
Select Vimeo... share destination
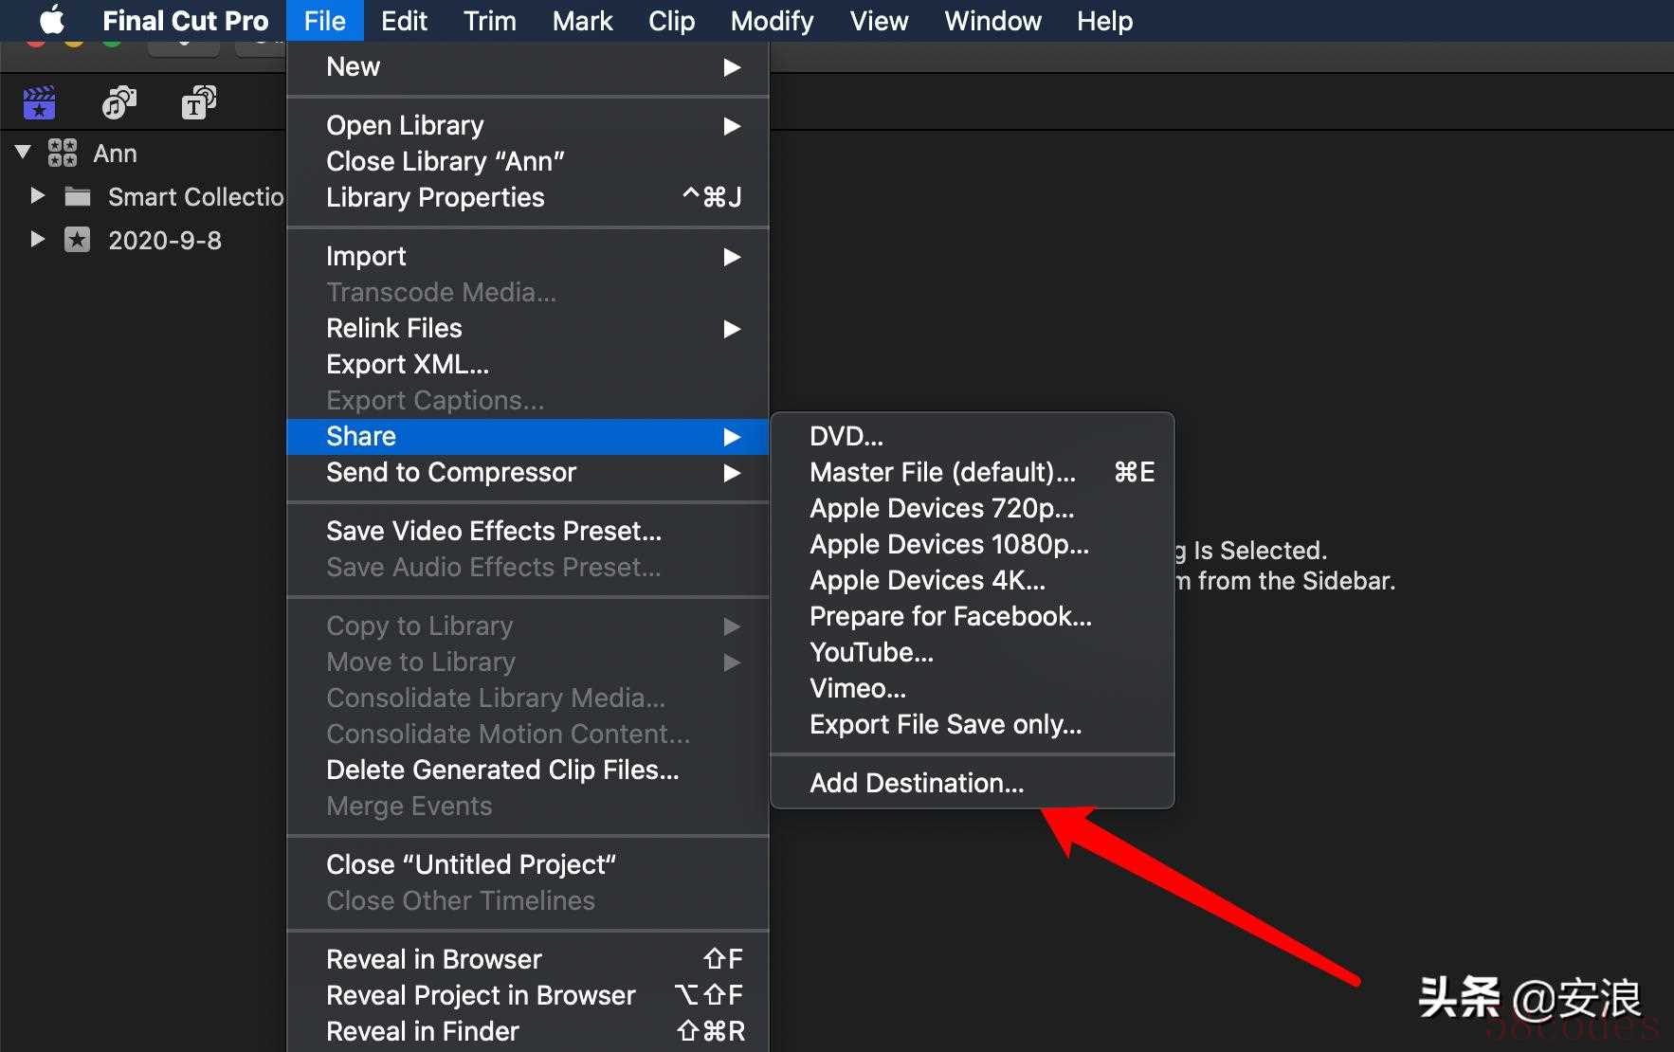tap(973, 689)
